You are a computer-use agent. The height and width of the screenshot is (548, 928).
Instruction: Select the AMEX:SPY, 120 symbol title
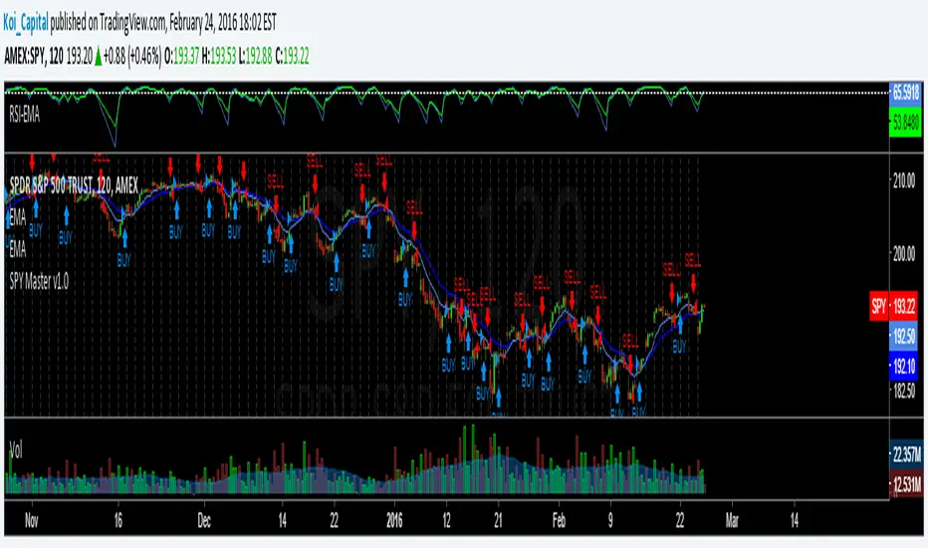34,56
